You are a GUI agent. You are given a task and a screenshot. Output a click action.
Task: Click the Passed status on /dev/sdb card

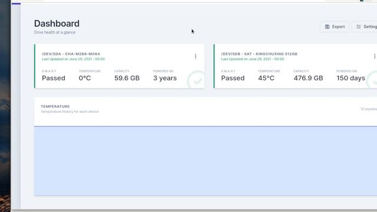point(233,78)
